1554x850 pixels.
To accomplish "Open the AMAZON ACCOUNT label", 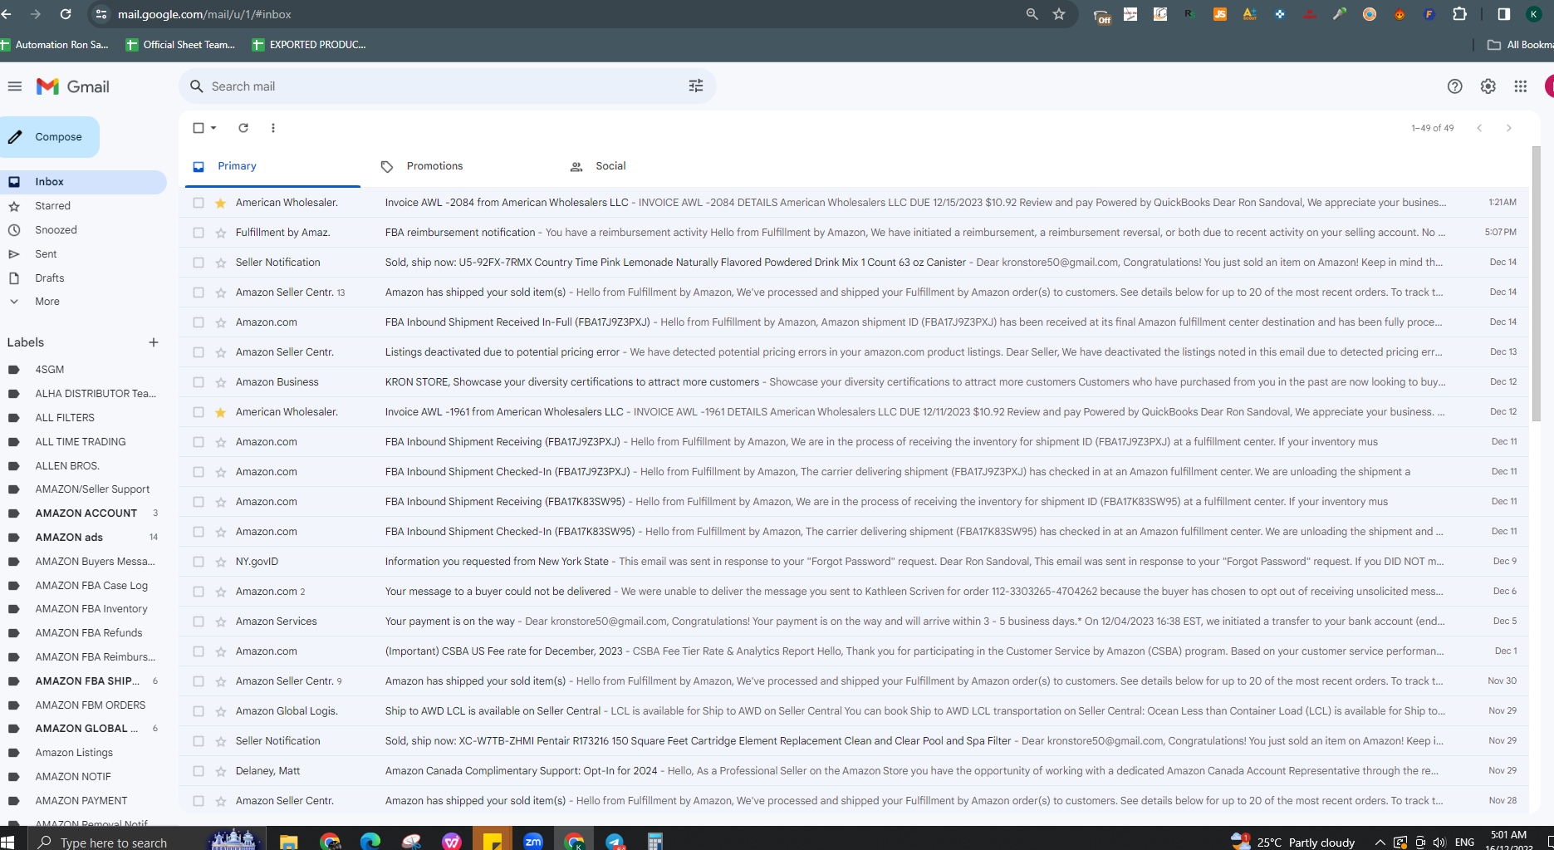I will [86, 513].
